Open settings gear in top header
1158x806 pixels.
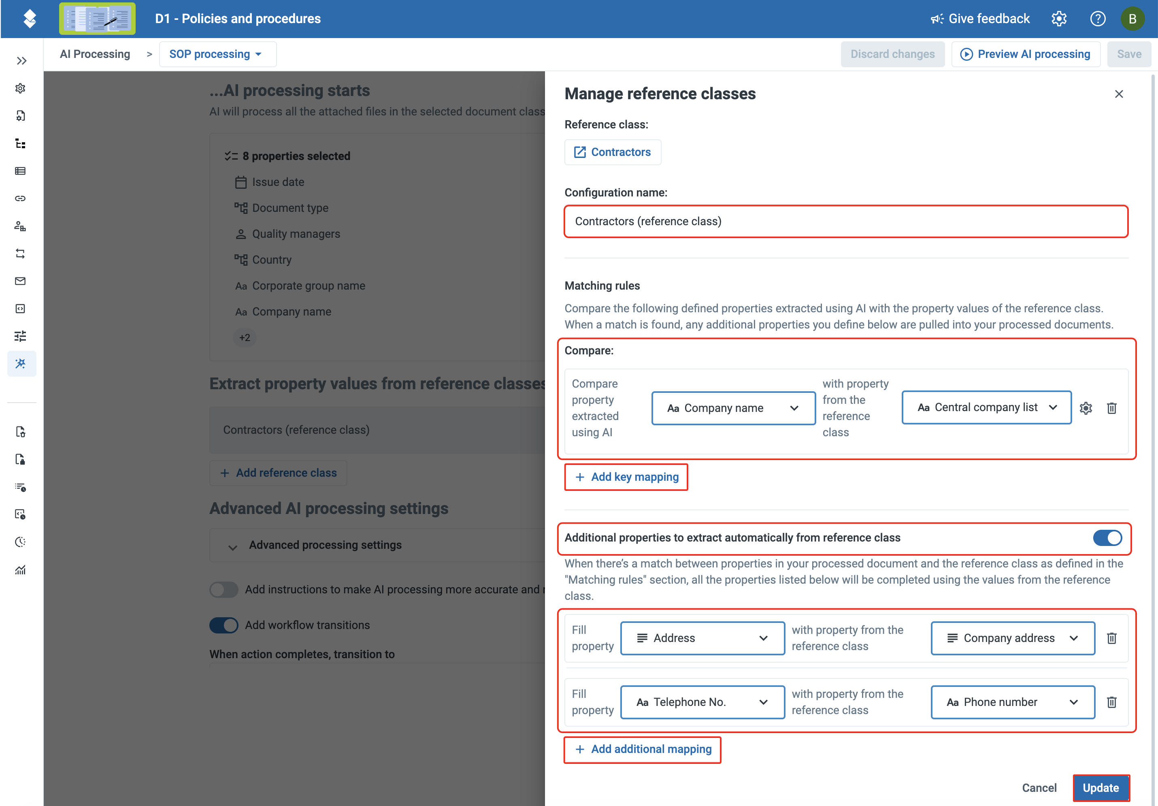tap(1059, 19)
